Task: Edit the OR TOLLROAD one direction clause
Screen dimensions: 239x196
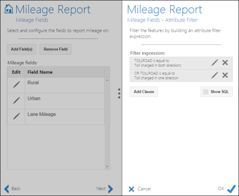Action: coord(214,75)
